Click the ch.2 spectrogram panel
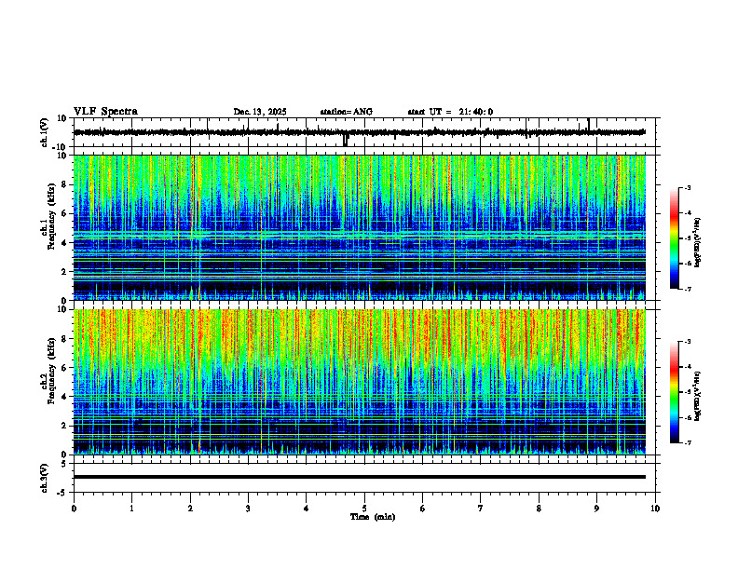This screenshot has height=570, width=738. point(359,382)
